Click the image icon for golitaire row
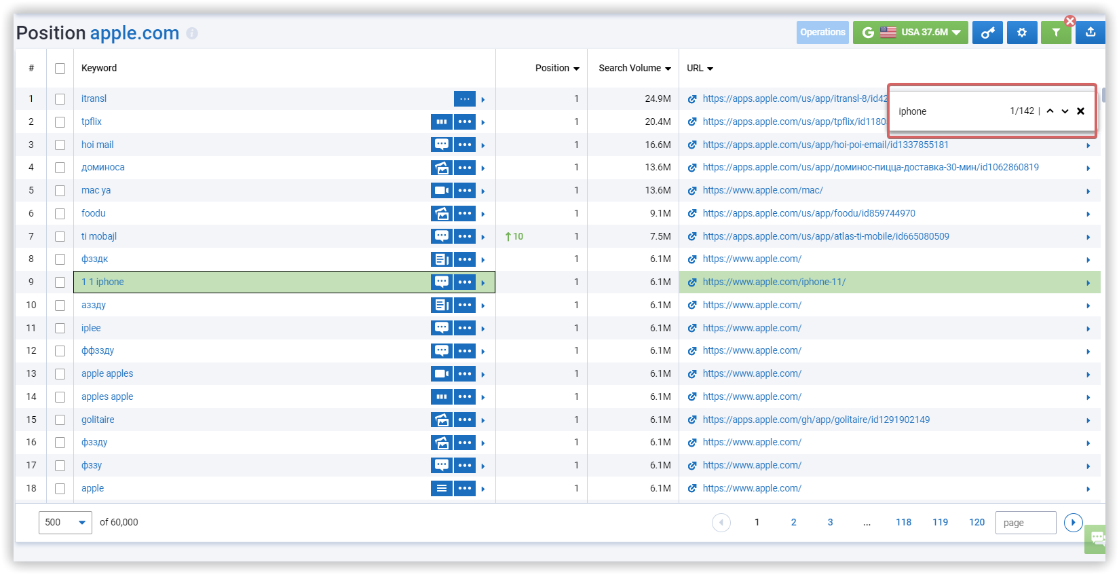1119x575 pixels. [442, 420]
